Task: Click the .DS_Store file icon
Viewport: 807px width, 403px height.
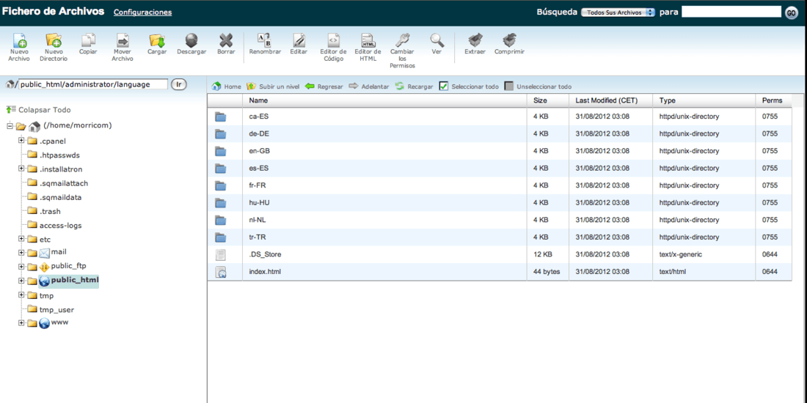Action: (x=221, y=254)
